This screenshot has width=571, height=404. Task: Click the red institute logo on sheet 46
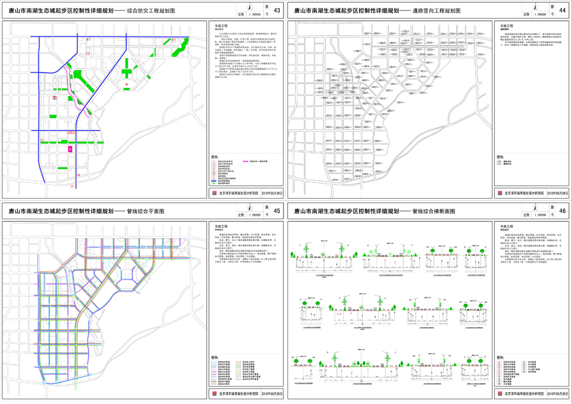click(x=501, y=394)
